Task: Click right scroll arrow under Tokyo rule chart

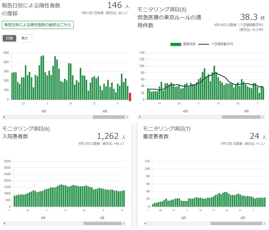Action: (x=264, y=117)
